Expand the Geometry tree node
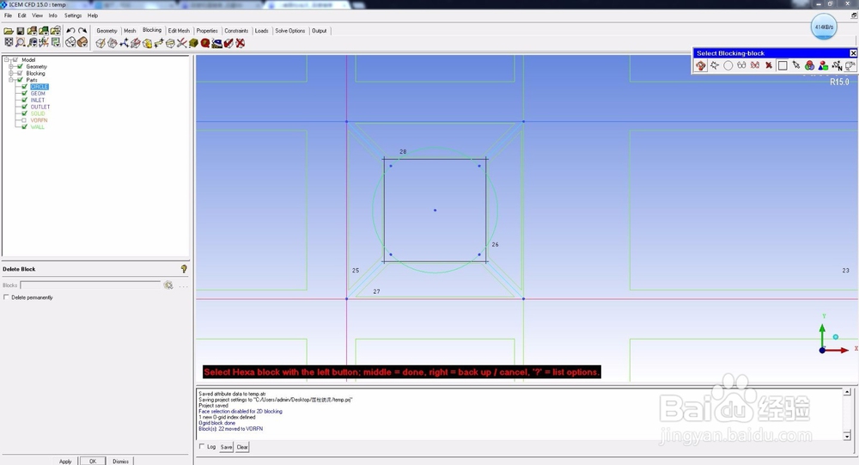Image resolution: width=859 pixels, height=465 pixels. click(11, 66)
